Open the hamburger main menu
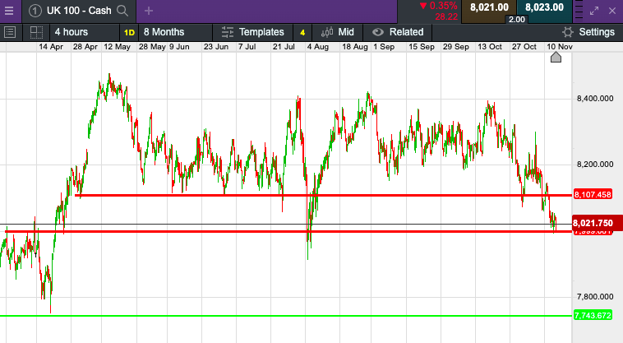The height and width of the screenshot is (343, 623). click(9, 11)
